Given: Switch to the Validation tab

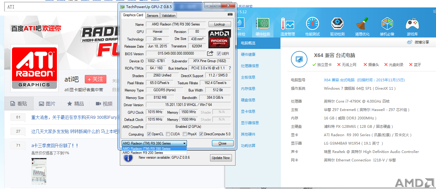Looking at the screenshot, I should pos(168,15).
